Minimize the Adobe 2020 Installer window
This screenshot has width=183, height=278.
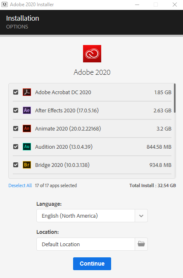tap(137, 5)
